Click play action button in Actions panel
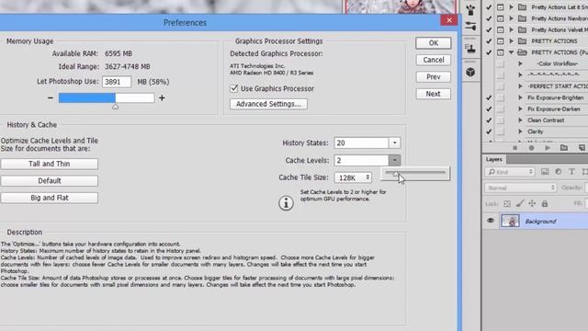 tap(548, 148)
